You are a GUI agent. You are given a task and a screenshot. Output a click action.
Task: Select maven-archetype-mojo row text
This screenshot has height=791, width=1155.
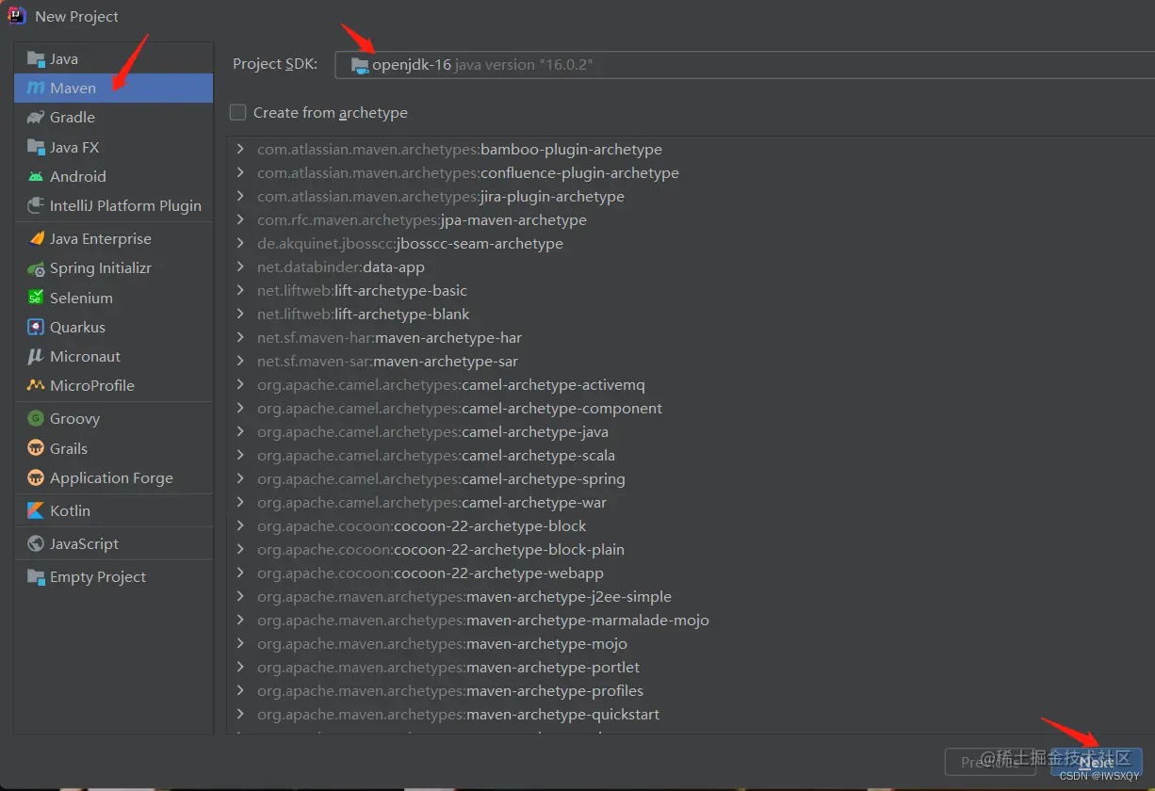442,643
